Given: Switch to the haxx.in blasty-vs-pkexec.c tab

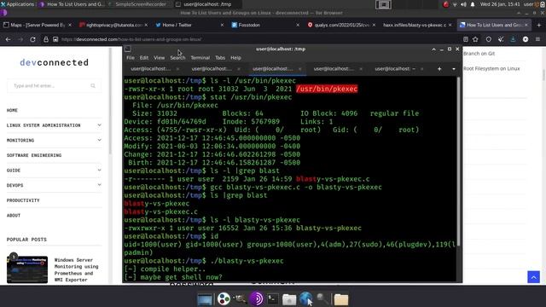Looking at the screenshot, I should point(415,25).
